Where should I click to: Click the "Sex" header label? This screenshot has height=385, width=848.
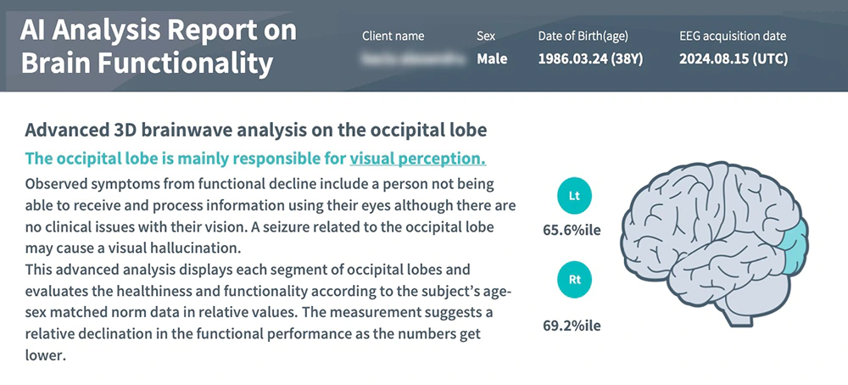tap(486, 36)
